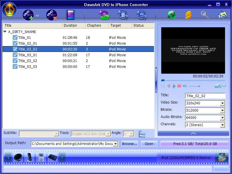Mute audio with the speaker icon
232x174 pixels.
tap(185, 86)
